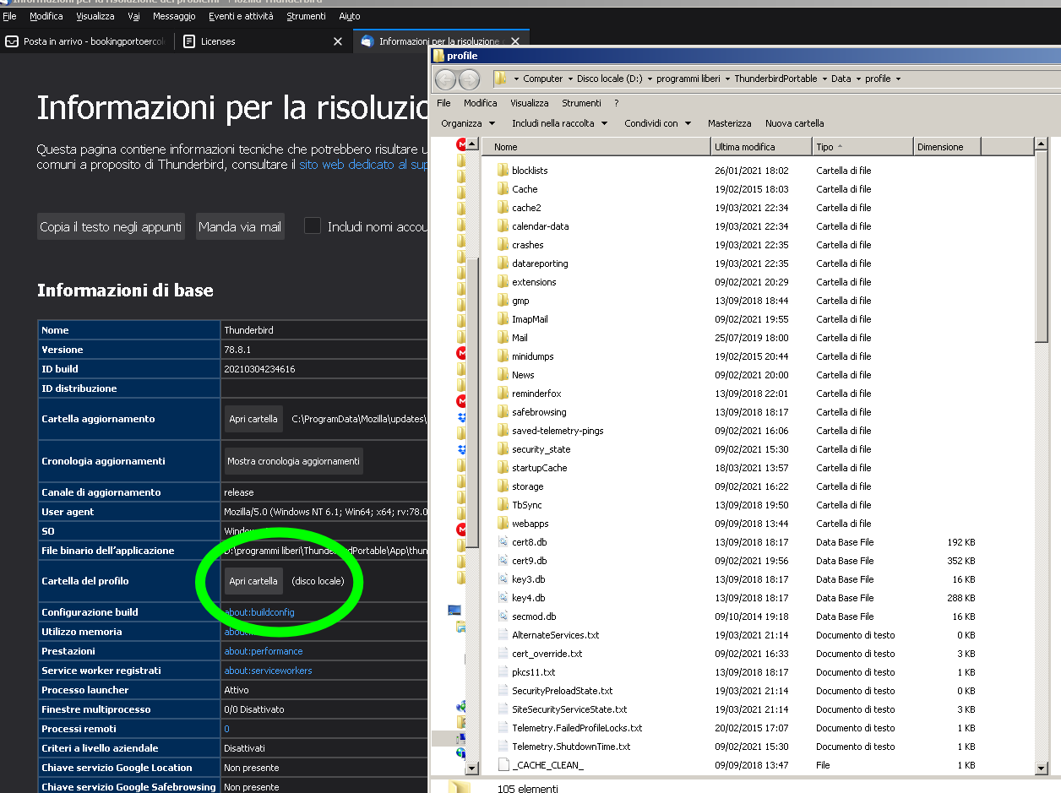Click the inbox icon on Posta in arrivo tab

[x=12, y=41]
